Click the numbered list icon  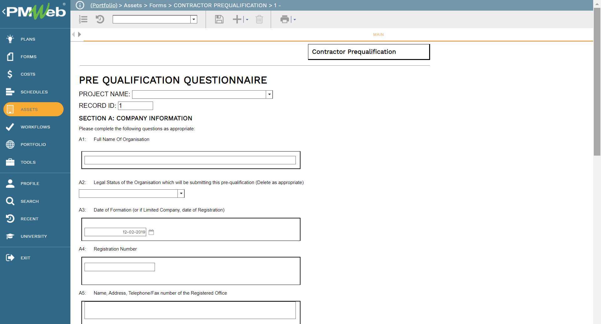tap(83, 19)
